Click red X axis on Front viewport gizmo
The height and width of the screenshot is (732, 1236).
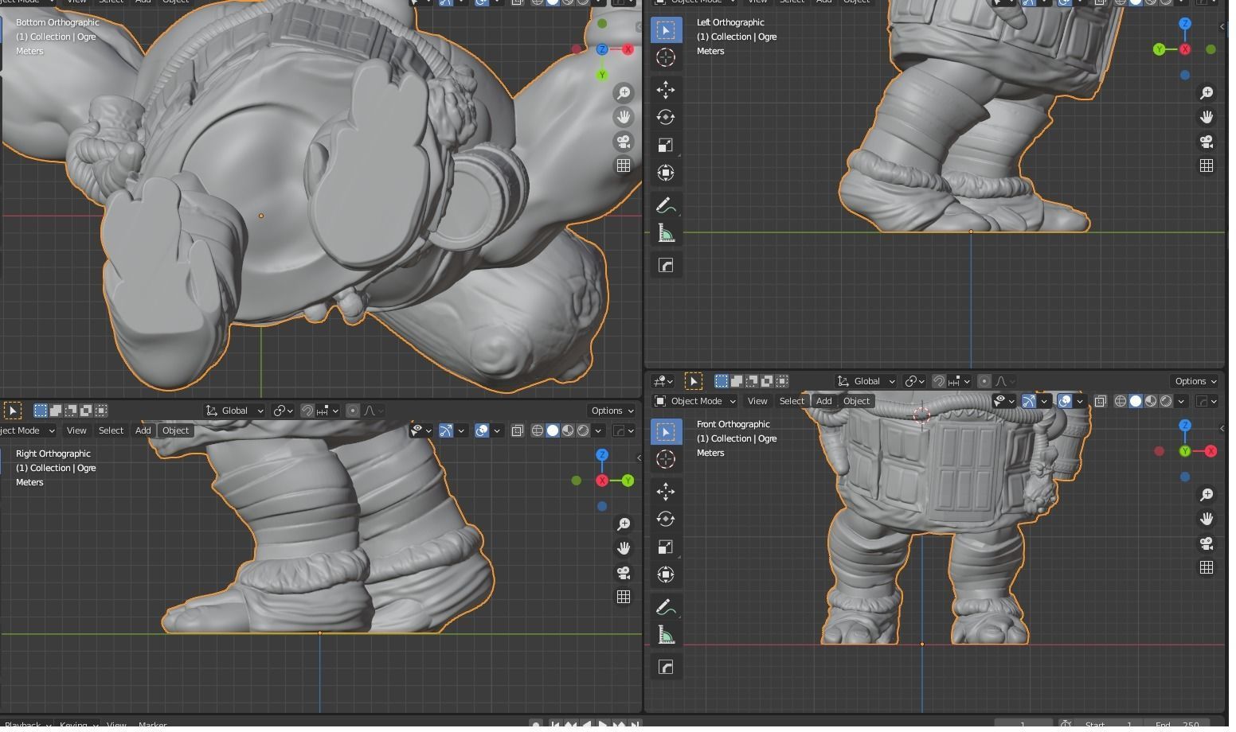click(x=1211, y=451)
